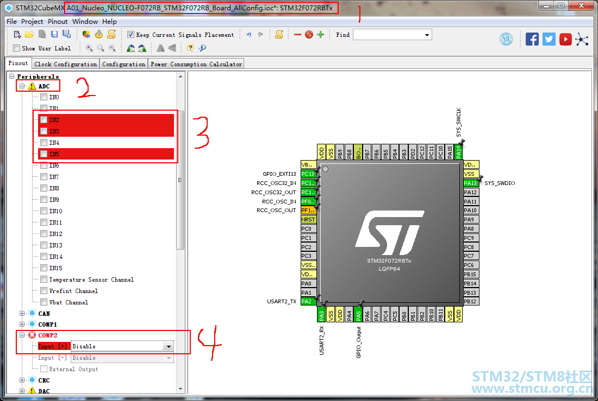Enable Show User Label checkbox
This screenshot has width=598, height=401.
(x=16, y=48)
